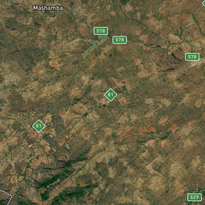Click the 81 diamond shield in the map center
The height and width of the screenshot is (205, 205).
[111, 95]
